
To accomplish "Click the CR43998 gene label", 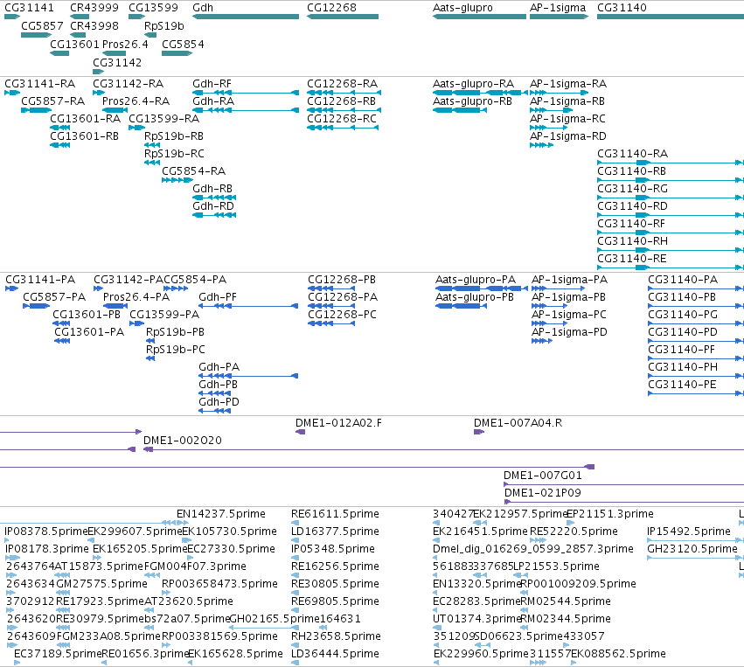I will (x=94, y=26).
